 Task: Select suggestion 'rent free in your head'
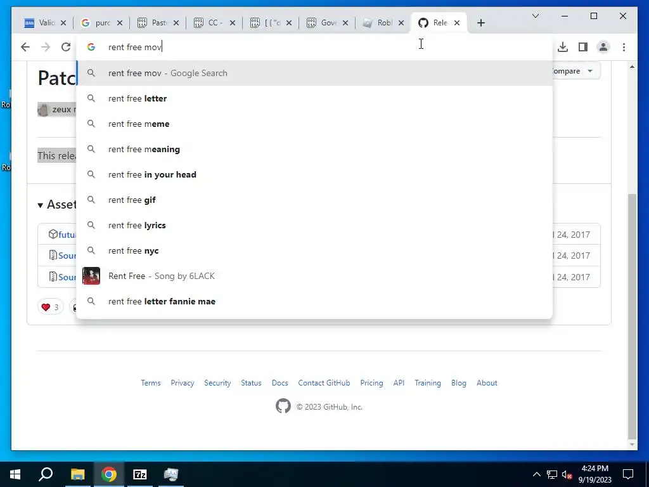coord(314,175)
